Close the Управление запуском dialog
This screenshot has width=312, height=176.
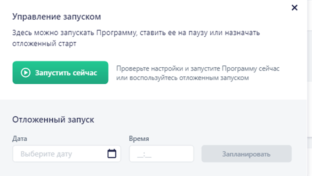click(294, 8)
